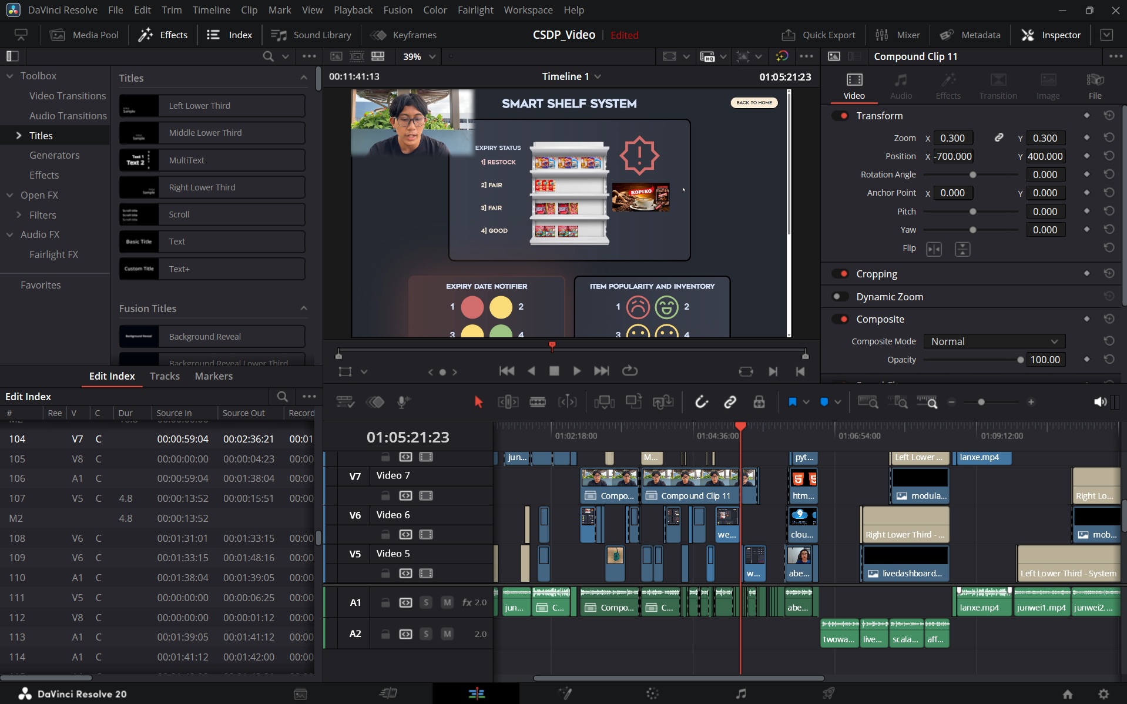Add a blue flag to the clip
This screenshot has height=704, width=1127.
(x=792, y=402)
